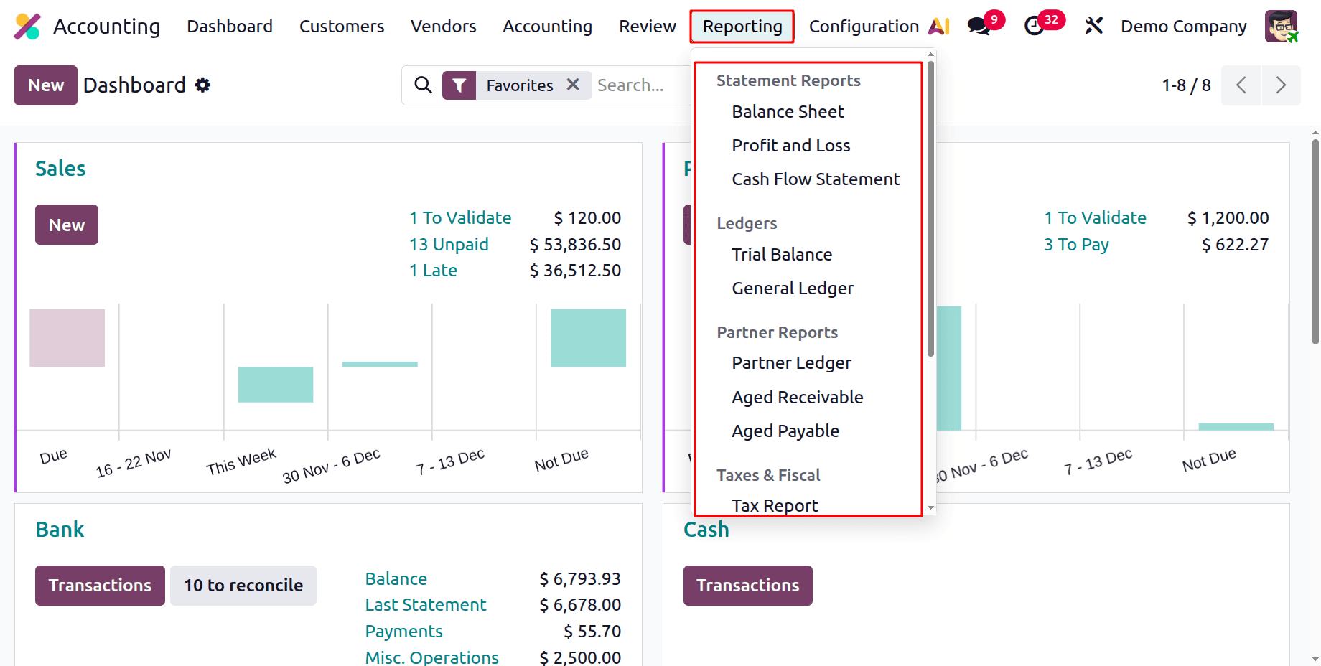Click the Bank Balance link
Screen dimensions: 1321x666
[x=396, y=579]
